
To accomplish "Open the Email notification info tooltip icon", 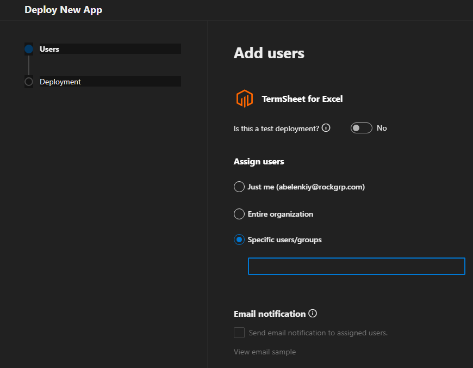I will [313, 313].
